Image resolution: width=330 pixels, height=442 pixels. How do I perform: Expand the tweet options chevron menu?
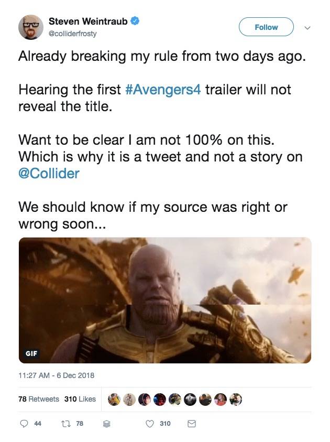pos(307,27)
